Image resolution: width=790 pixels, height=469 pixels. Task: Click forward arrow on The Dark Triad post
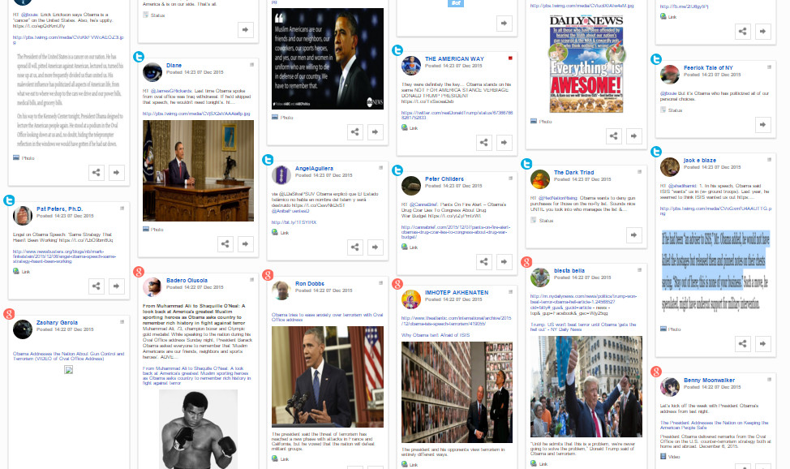(x=633, y=234)
